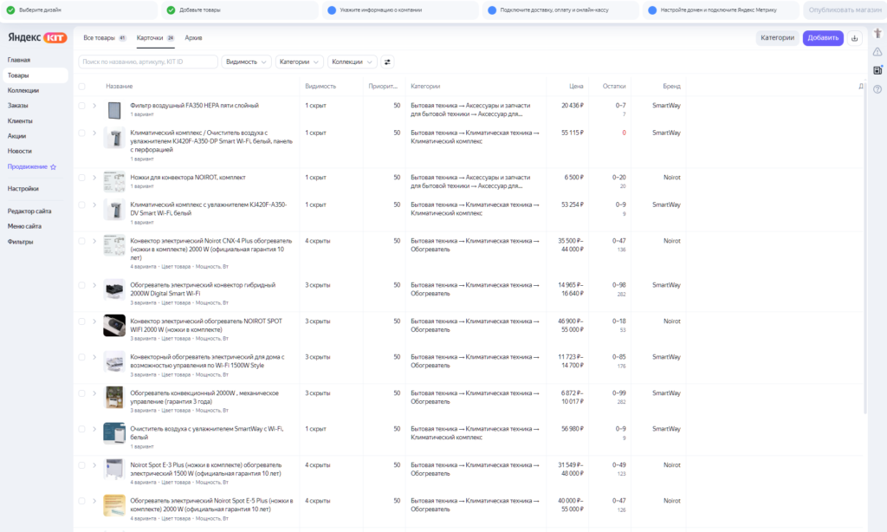
Task: Open the news feed icon with blue dot
Action: (877, 70)
